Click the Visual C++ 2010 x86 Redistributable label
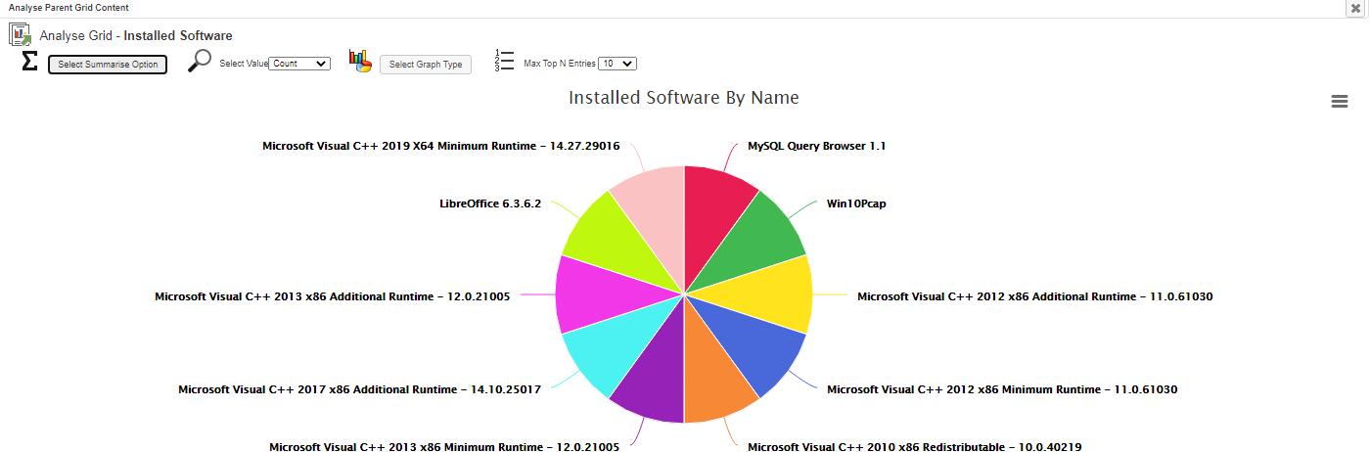 coord(915,446)
